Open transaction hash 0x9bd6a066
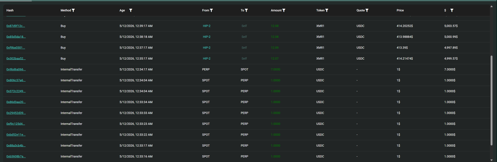Image resolution: width=497 pixels, height=162 pixels. (x=16, y=69)
